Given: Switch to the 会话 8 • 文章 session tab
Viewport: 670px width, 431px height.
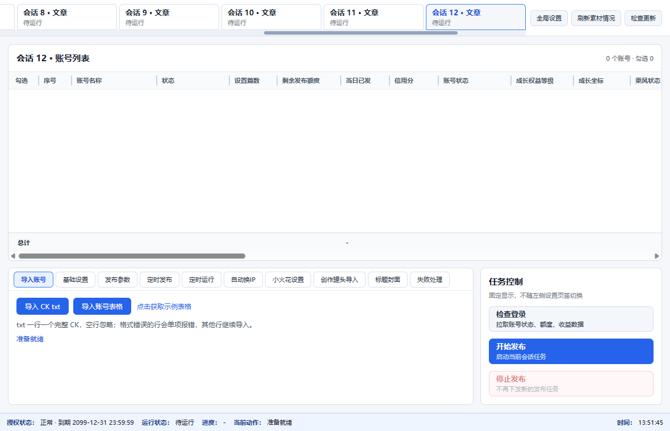Looking at the screenshot, I should pyautogui.click(x=66, y=17).
